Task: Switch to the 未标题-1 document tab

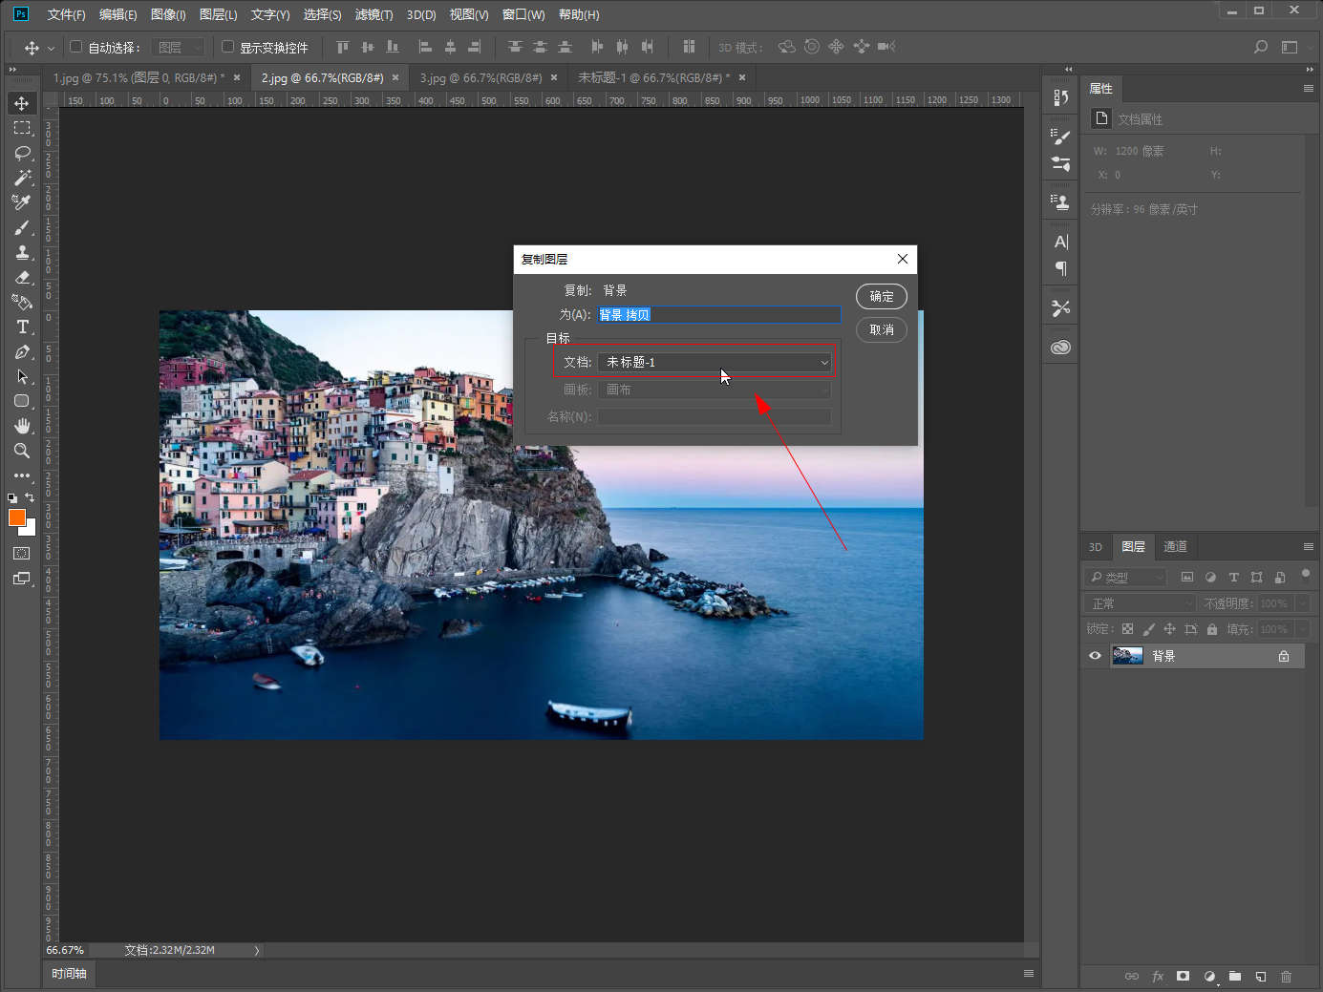Action: tap(653, 77)
